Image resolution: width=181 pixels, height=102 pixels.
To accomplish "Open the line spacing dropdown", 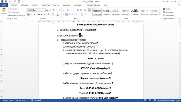I will [x=77, y=14].
